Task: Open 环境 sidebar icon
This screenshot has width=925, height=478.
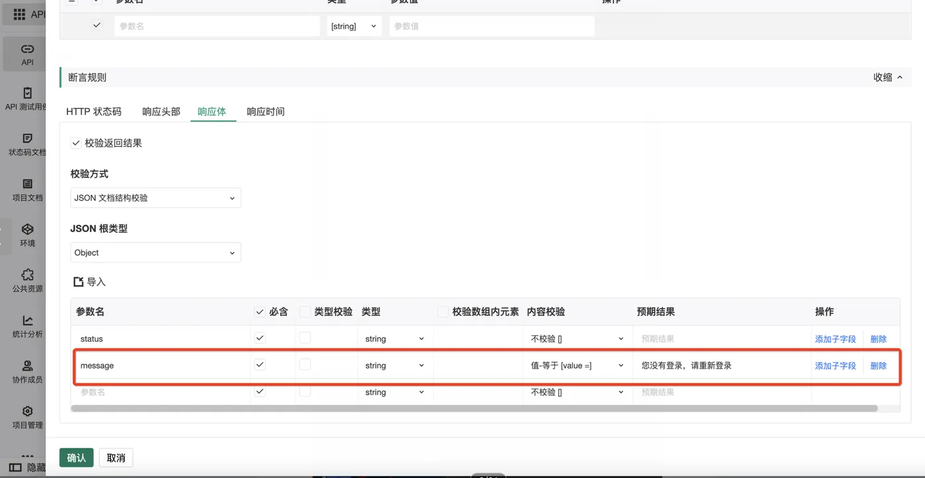Action: click(x=27, y=229)
